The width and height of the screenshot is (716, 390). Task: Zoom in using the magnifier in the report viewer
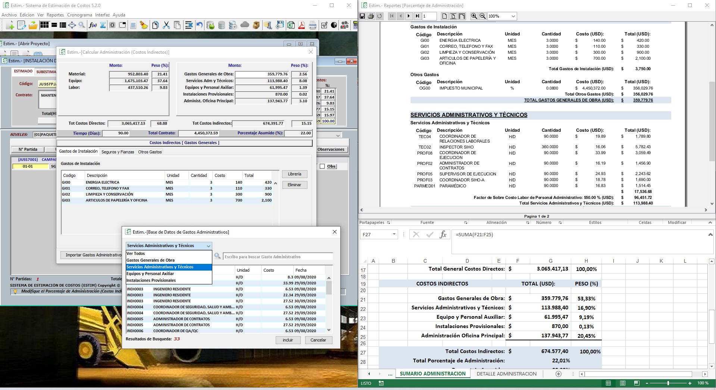tap(474, 16)
